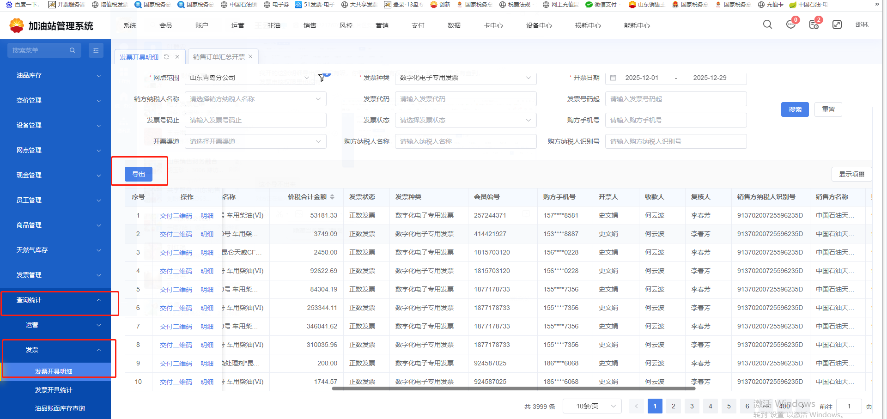Click the filter funnel icon beside 网点范围
Screen dimensions: 887x419
322,78
